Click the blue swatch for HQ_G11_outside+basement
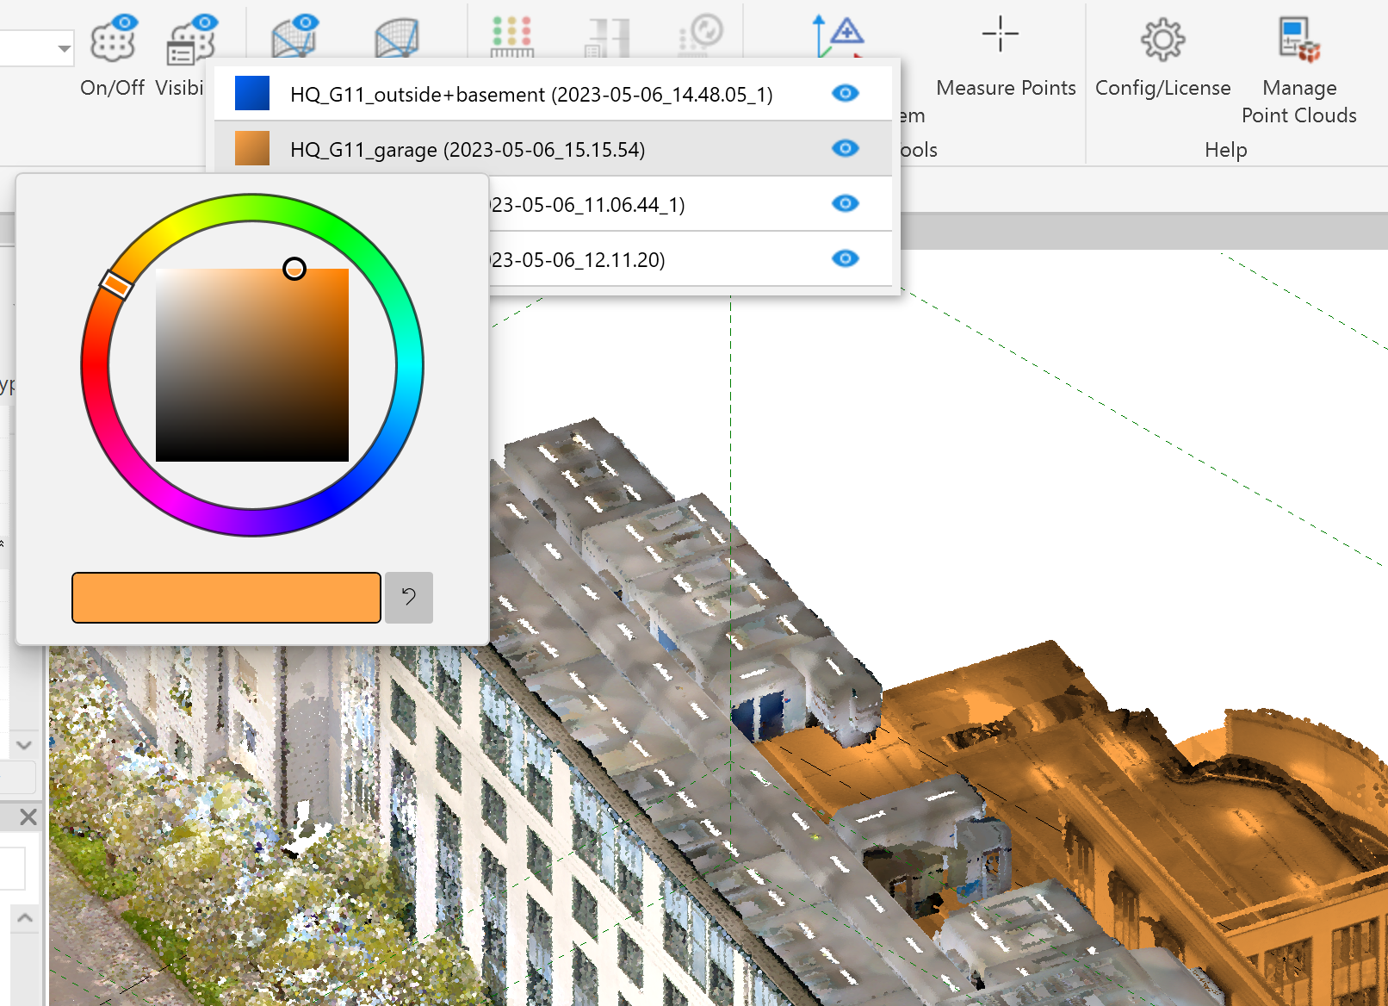This screenshot has height=1006, width=1388. click(x=252, y=93)
